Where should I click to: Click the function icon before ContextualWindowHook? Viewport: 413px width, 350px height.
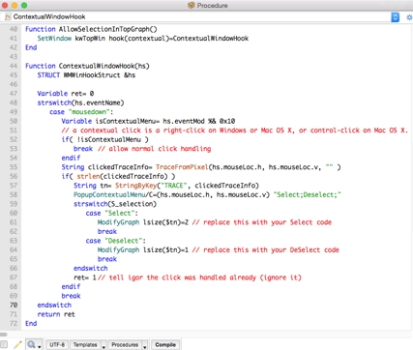coord(8,16)
